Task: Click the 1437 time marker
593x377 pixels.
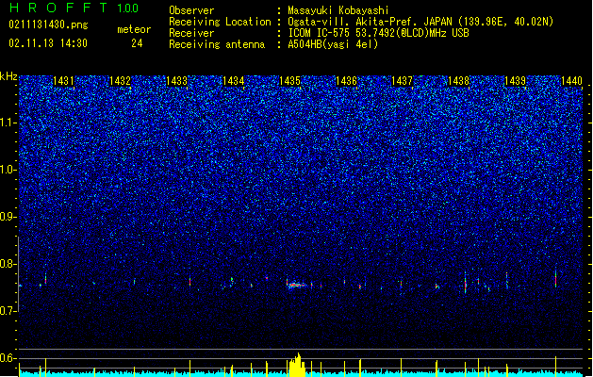Action: click(x=402, y=81)
